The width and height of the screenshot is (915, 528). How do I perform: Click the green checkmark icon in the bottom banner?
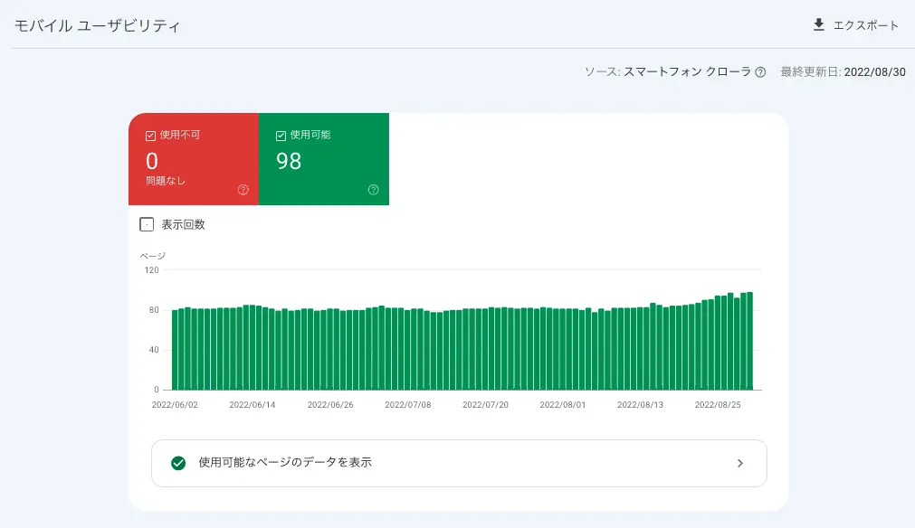click(x=178, y=463)
